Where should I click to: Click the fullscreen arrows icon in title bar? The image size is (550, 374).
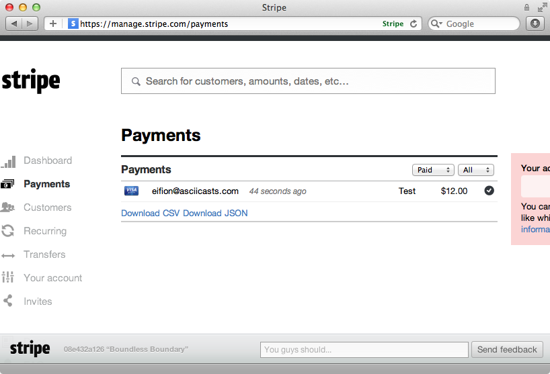click(x=543, y=7)
